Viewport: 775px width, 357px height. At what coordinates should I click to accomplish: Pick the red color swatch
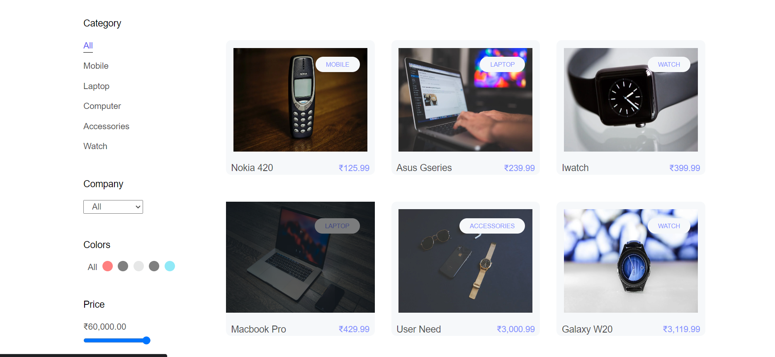point(107,266)
